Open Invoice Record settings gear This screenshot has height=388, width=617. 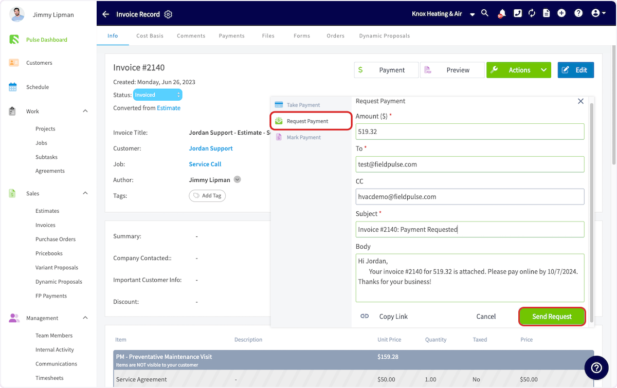pyautogui.click(x=168, y=14)
